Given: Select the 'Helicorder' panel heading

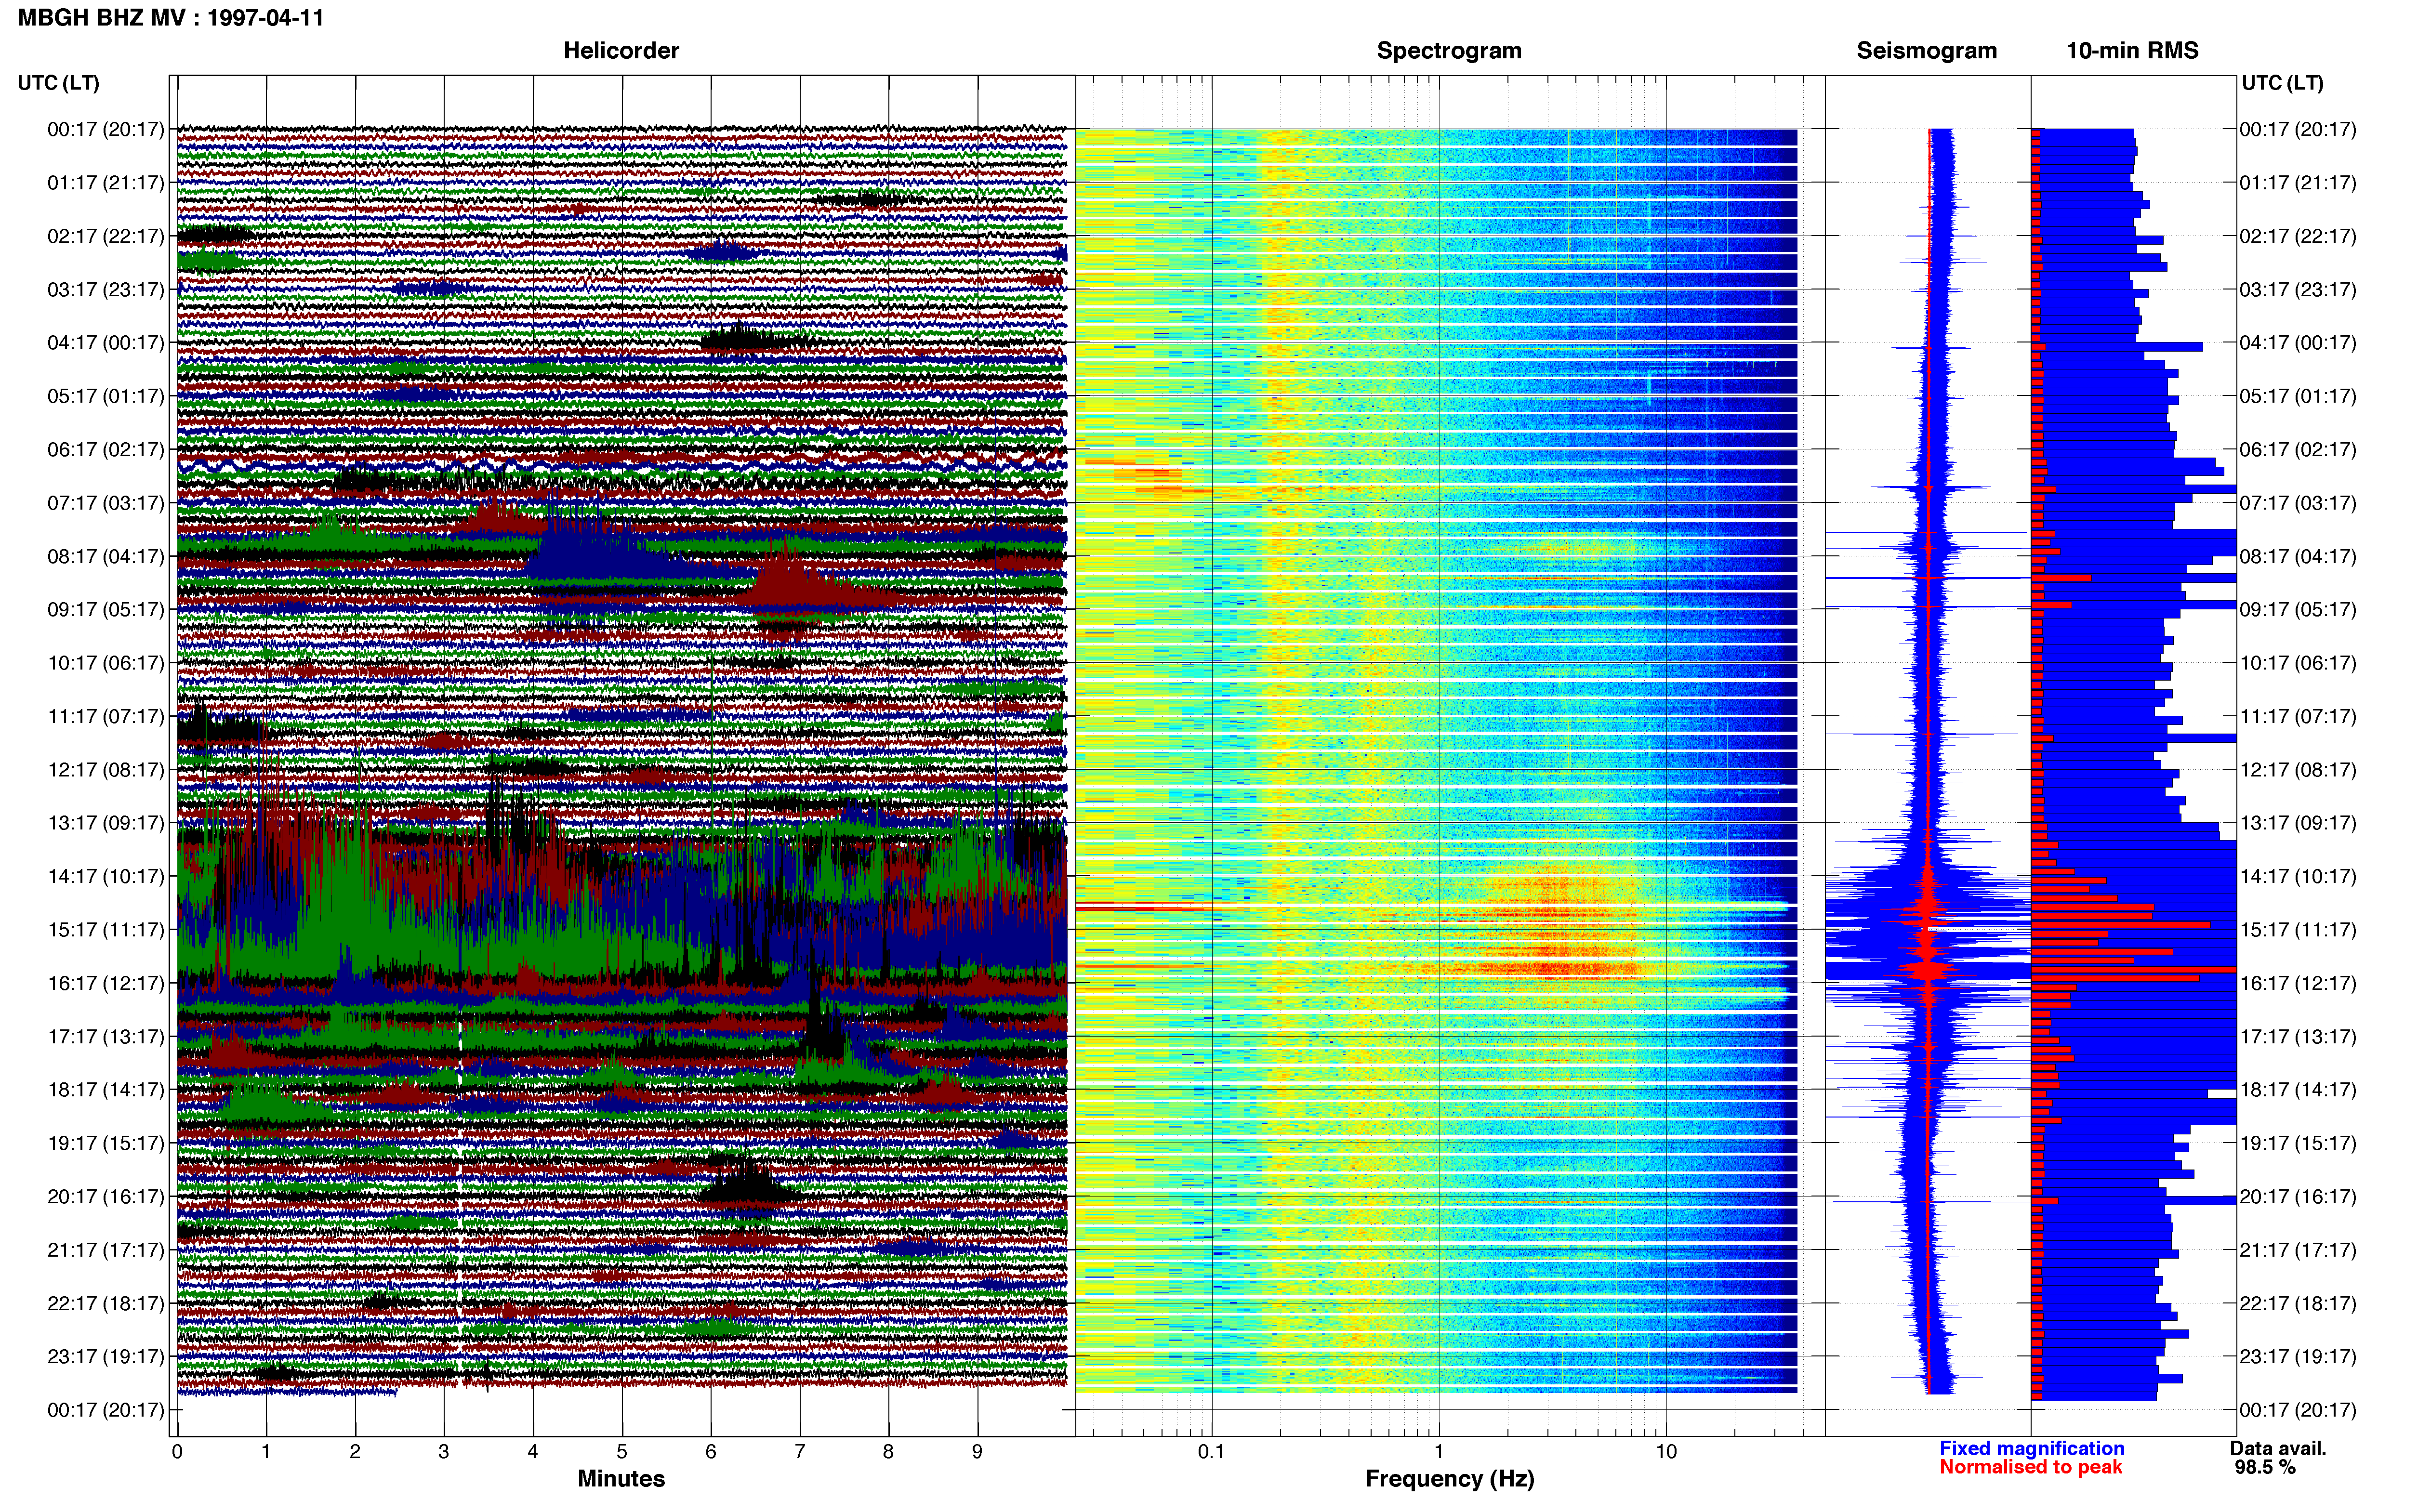Looking at the screenshot, I should (621, 51).
